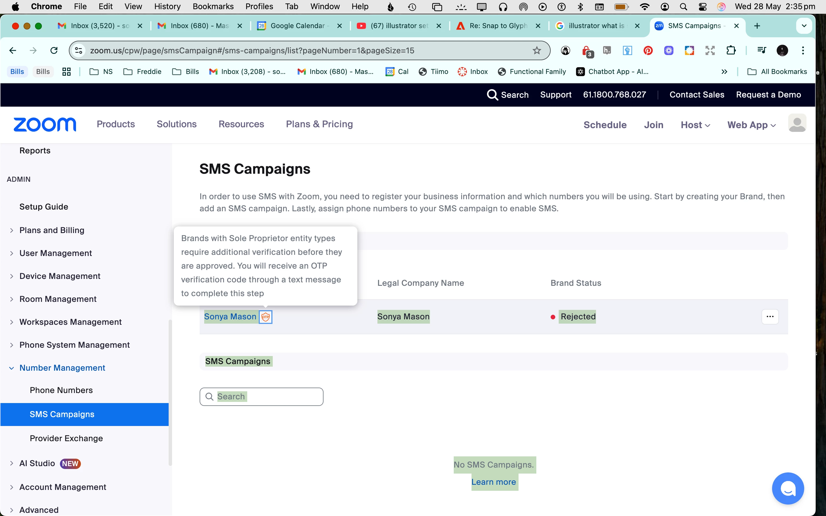Click the Chrome extensions puzzle icon
826x516 pixels.
731,50
